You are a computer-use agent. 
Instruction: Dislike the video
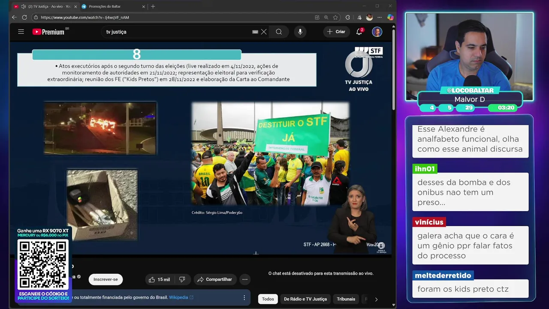coord(182,279)
